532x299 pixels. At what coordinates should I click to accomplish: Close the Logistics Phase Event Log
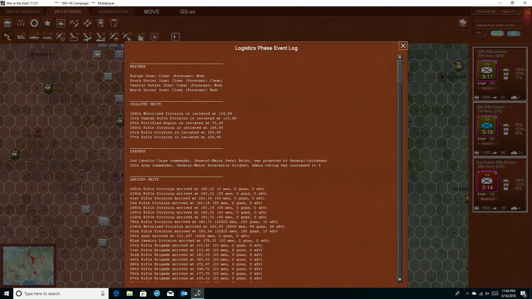403,46
